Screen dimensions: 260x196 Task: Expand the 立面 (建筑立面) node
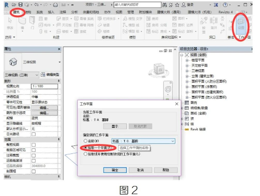pyautogui.click(x=187, y=76)
